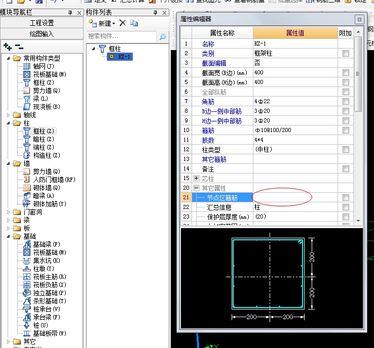Click the 搜索构件 search field
This screenshot has height=348, width=374.
pos(122,36)
